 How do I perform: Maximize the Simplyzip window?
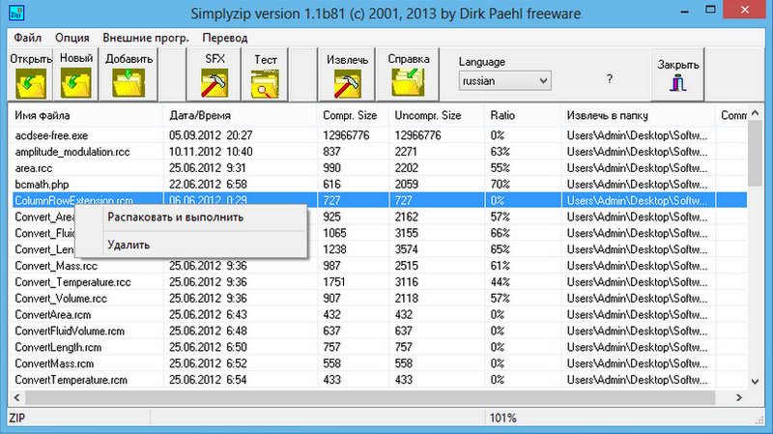(x=710, y=10)
